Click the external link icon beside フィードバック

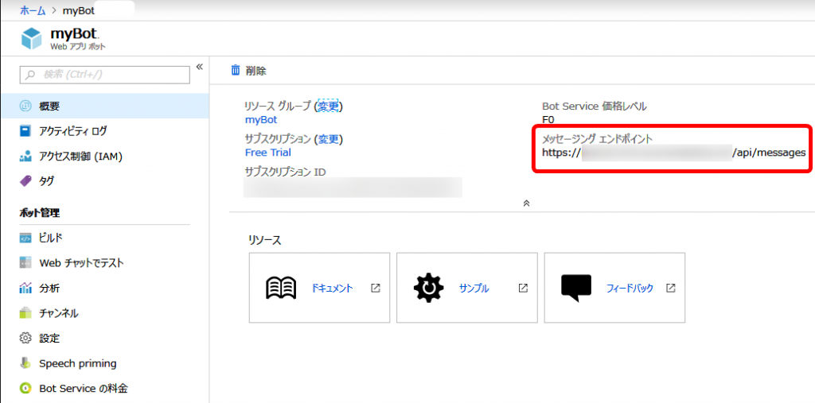(x=670, y=288)
